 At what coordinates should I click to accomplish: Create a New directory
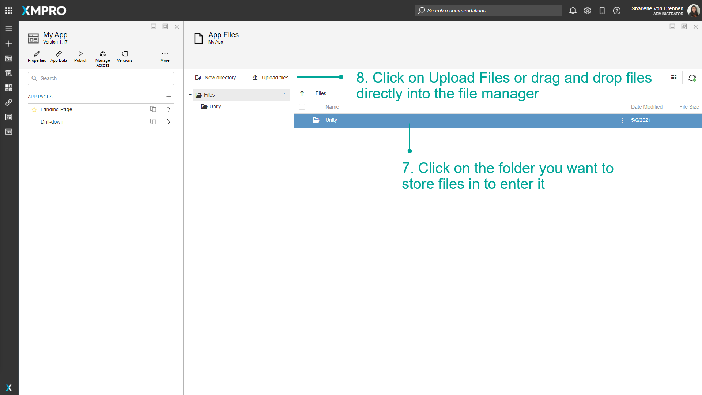(x=216, y=78)
